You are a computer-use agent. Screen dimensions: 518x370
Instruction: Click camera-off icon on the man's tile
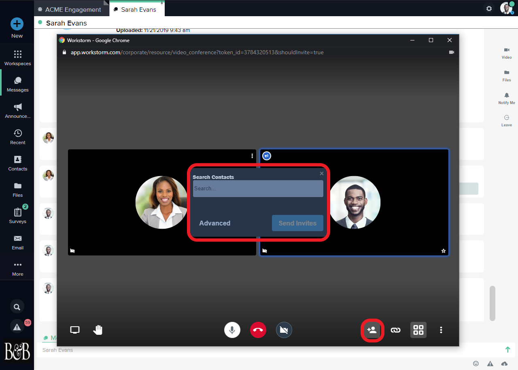[265, 251]
